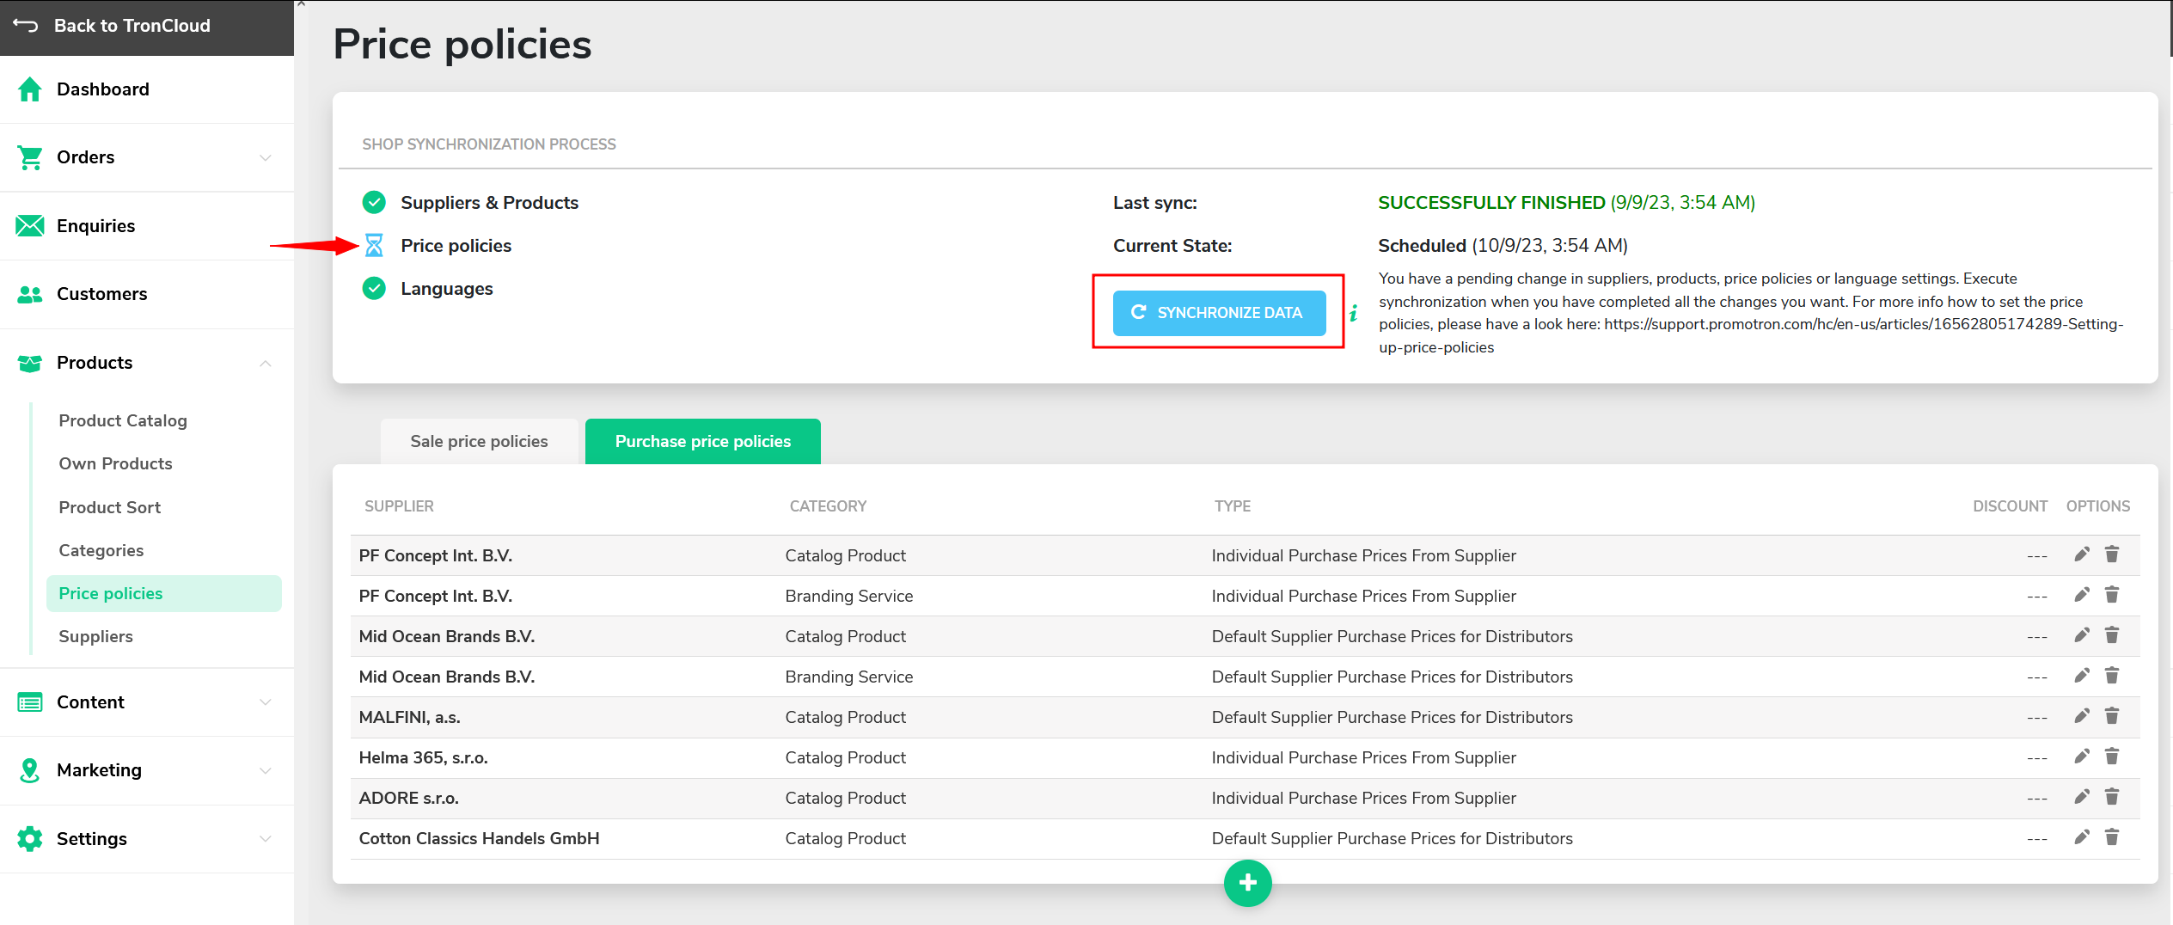
Task: Select Purchase price policies tab
Action: [703, 441]
